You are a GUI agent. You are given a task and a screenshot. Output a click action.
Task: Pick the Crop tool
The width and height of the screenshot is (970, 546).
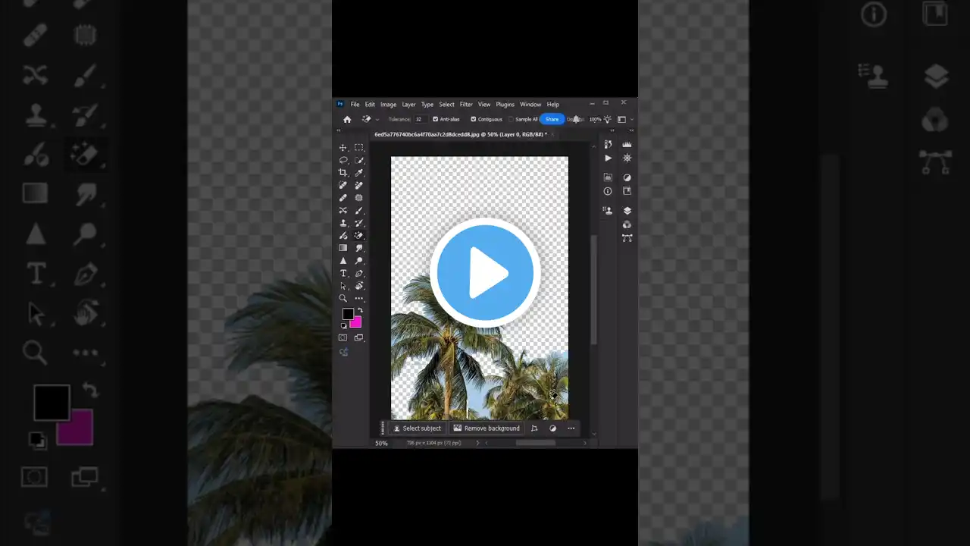[343, 173]
